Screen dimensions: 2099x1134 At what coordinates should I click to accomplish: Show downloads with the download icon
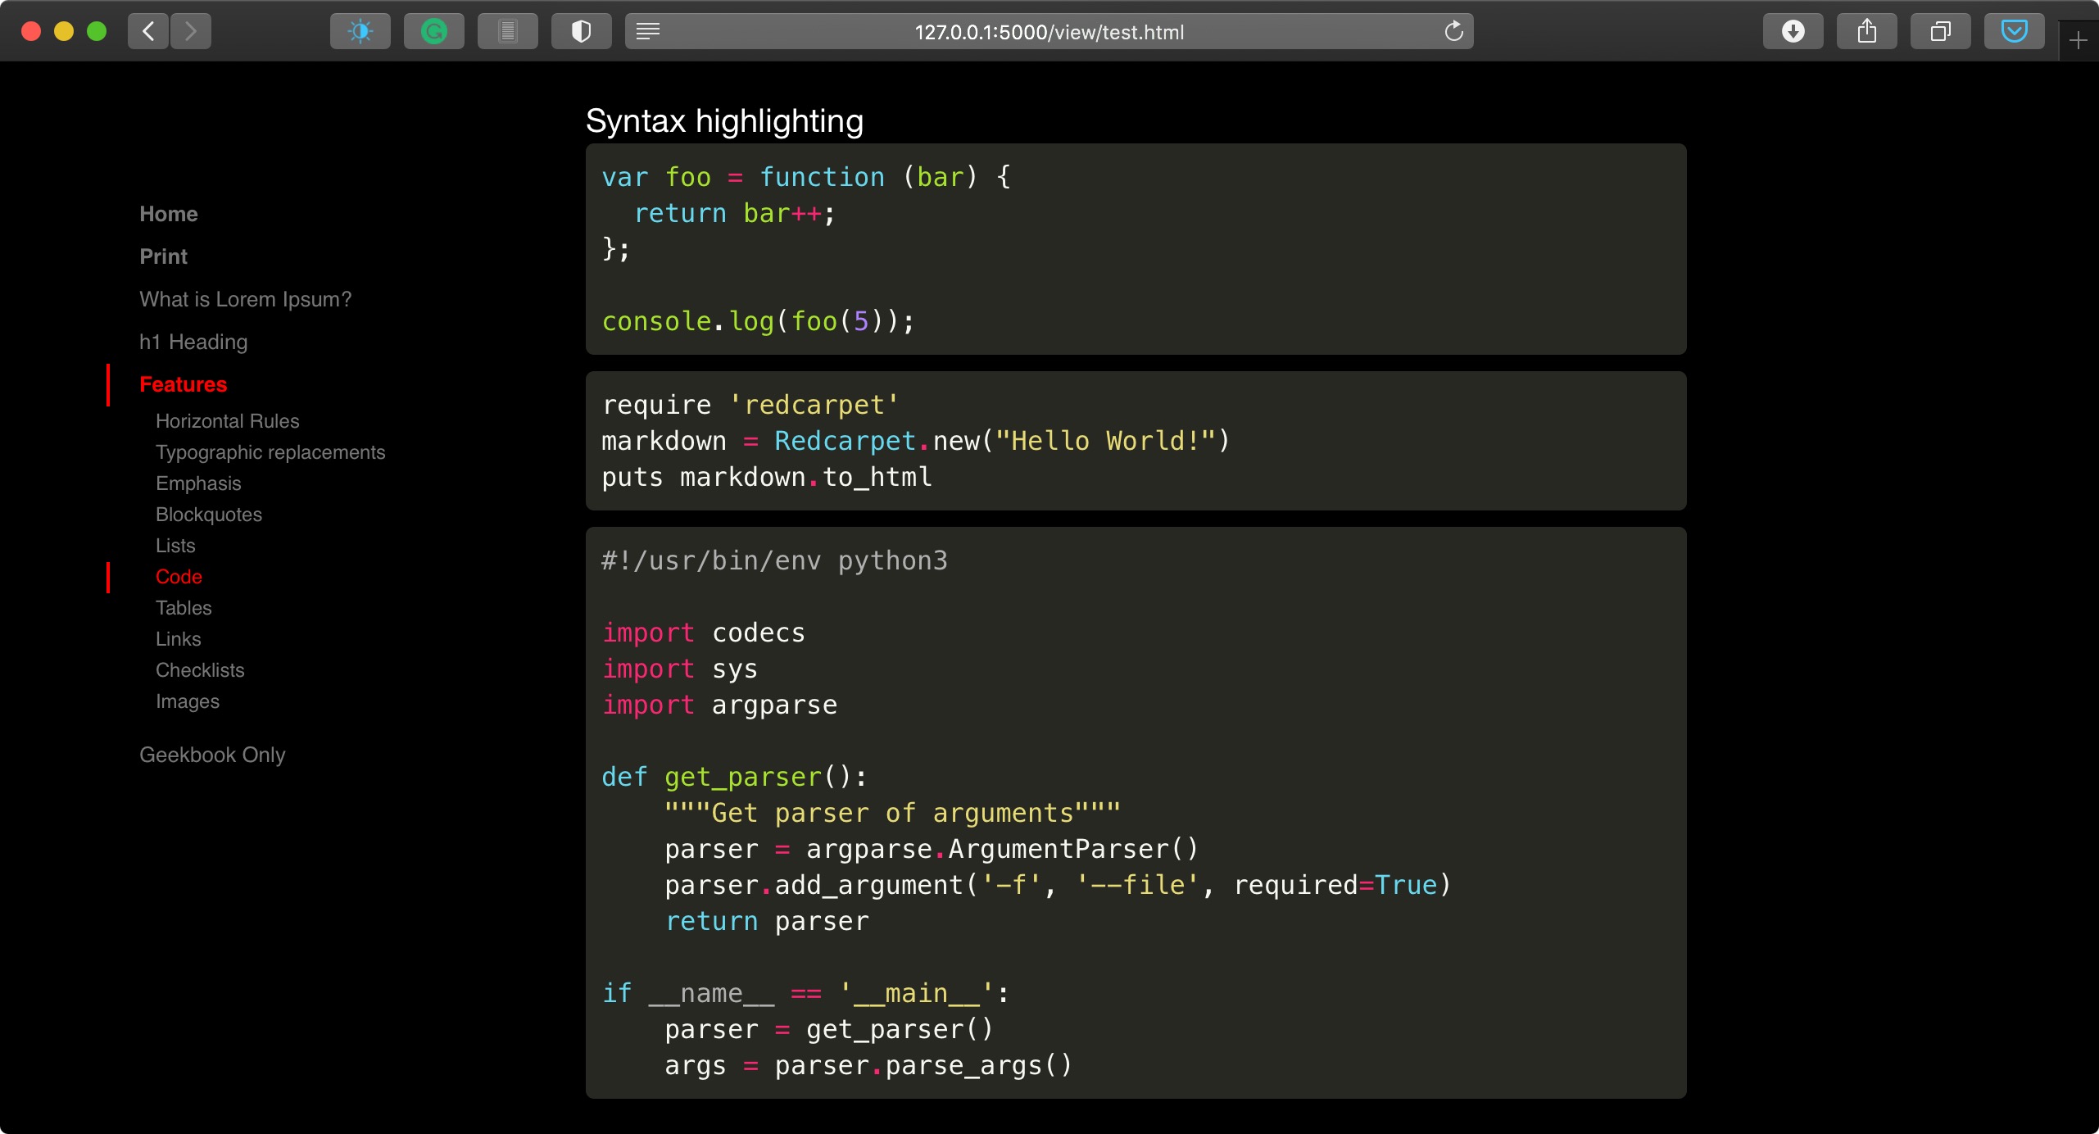point(1793,31)
